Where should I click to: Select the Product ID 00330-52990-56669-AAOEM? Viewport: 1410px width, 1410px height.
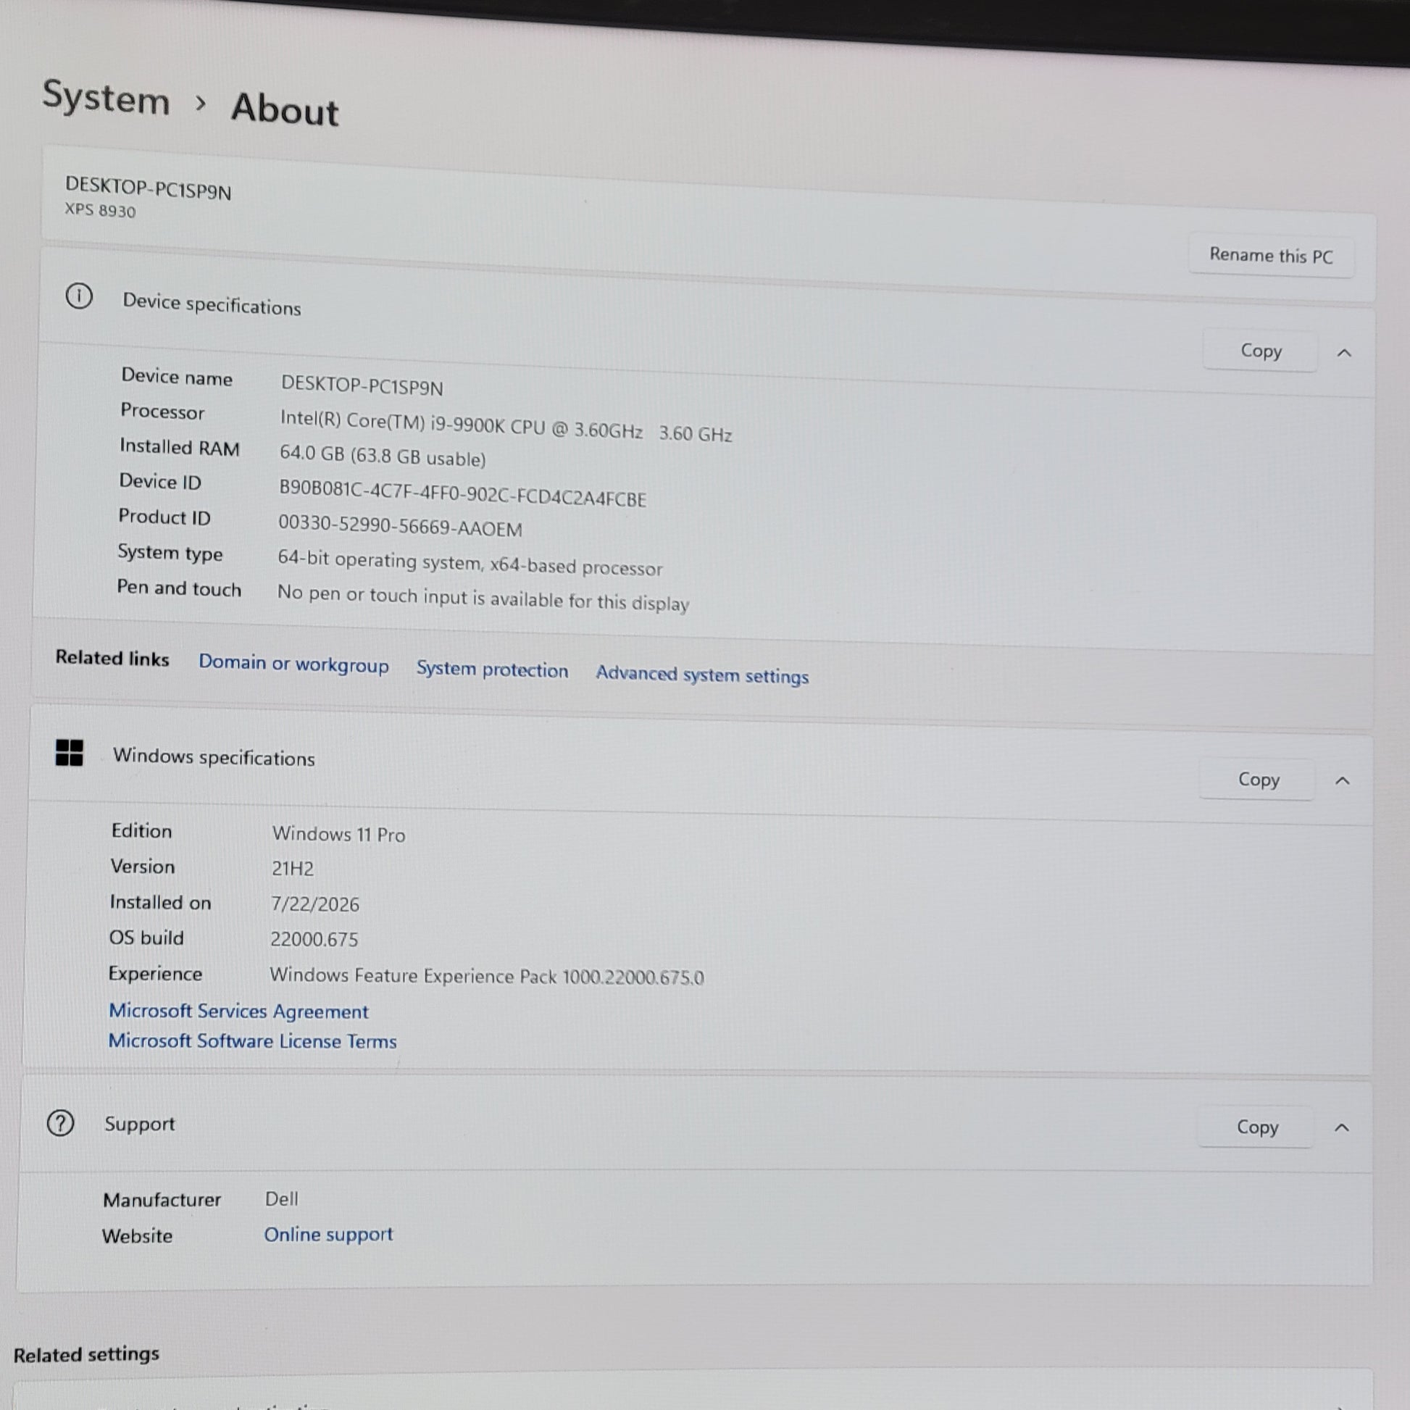click(x=400, y=525)
